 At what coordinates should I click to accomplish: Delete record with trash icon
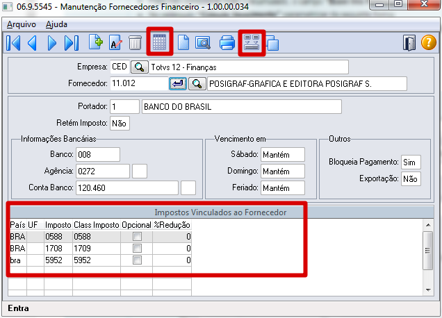click(135, 43)
